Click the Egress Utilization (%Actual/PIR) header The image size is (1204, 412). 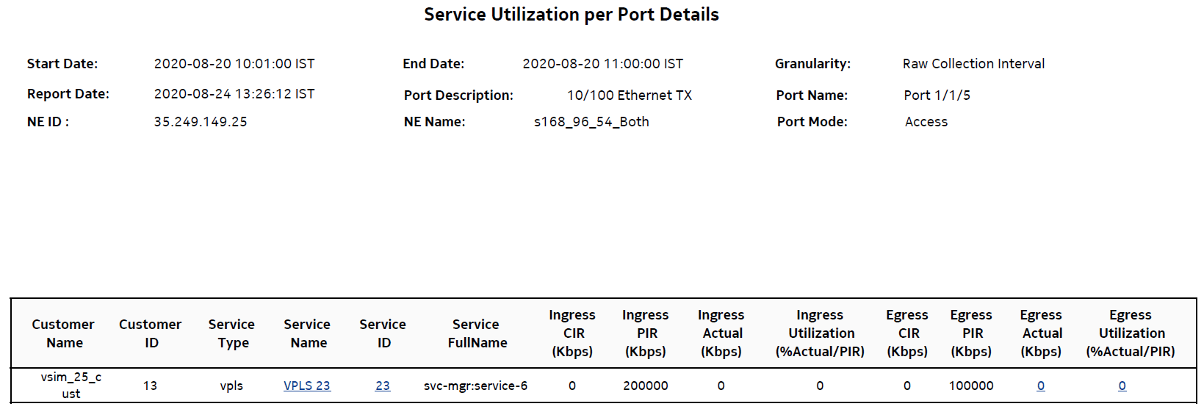pyautogui.click(x=1131, y=333)
